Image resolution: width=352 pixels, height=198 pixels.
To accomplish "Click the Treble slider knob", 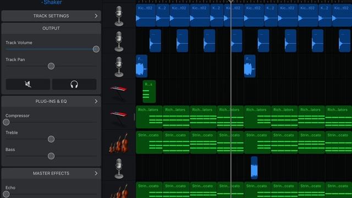I will point(51,139).
